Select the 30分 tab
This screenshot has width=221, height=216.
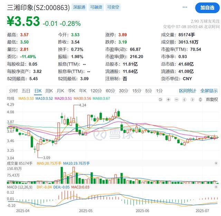tap(124, 91)
